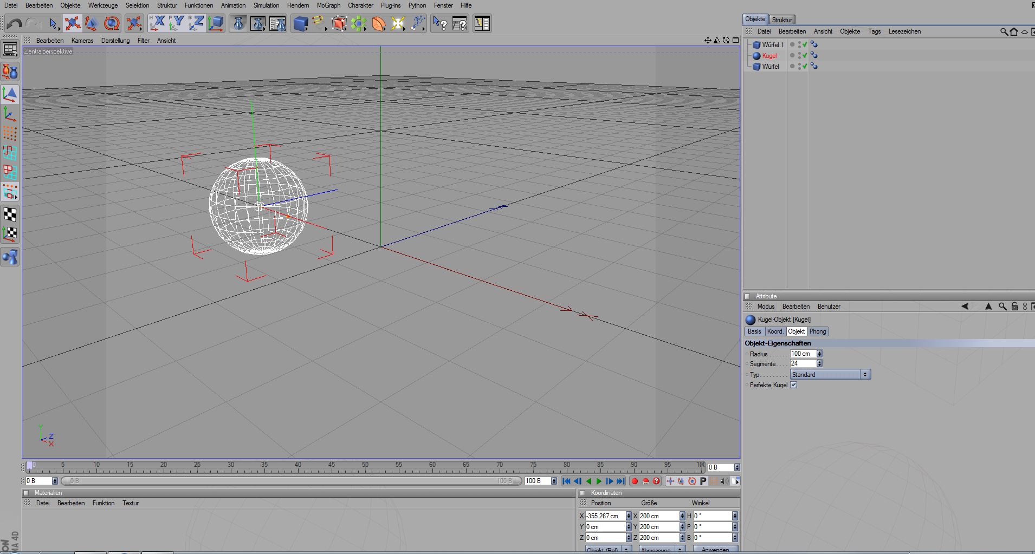Click the Render active view vase icon
The width and height of the screenshot is (1035, 554).
[x=238, y=23]
